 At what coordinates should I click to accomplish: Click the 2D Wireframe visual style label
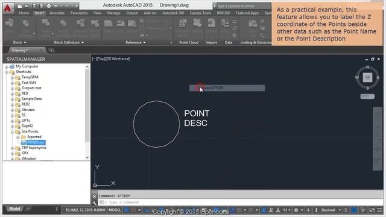point(118,59)
